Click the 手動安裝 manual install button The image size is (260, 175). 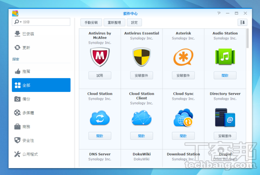click(91, 22)
